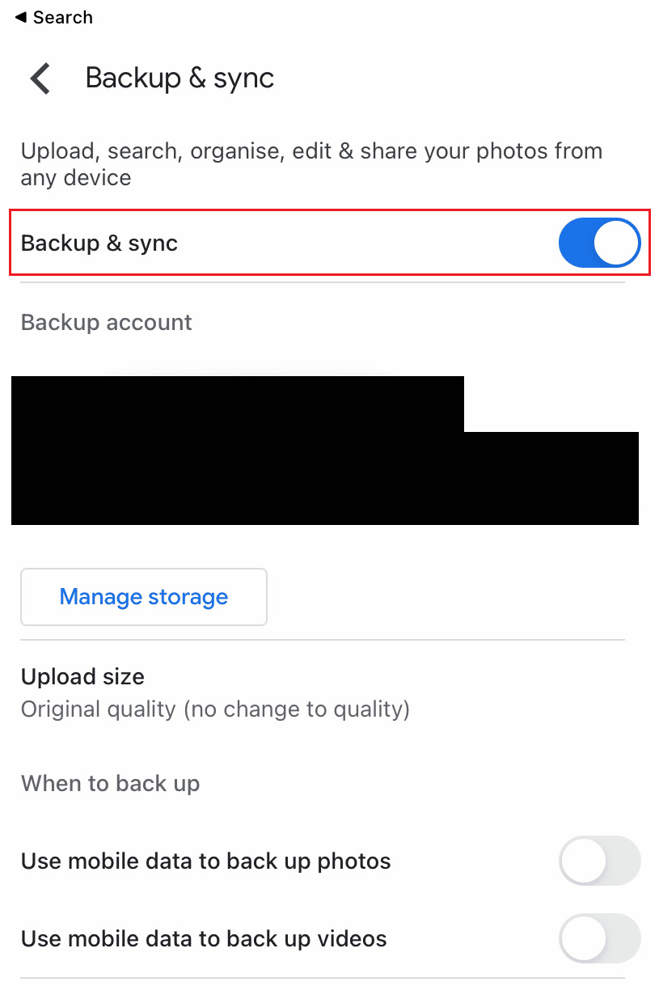Tap the upload and share photos description text

[x=311, y=163]
